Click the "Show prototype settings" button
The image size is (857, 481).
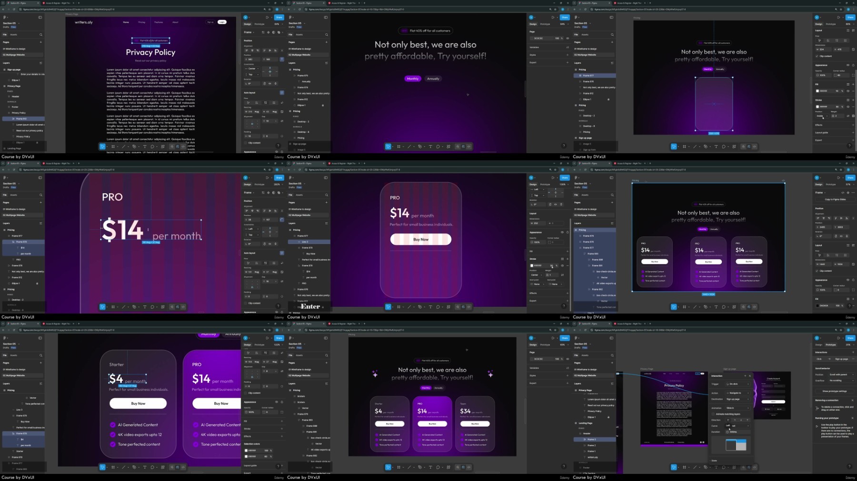point(834,391)
